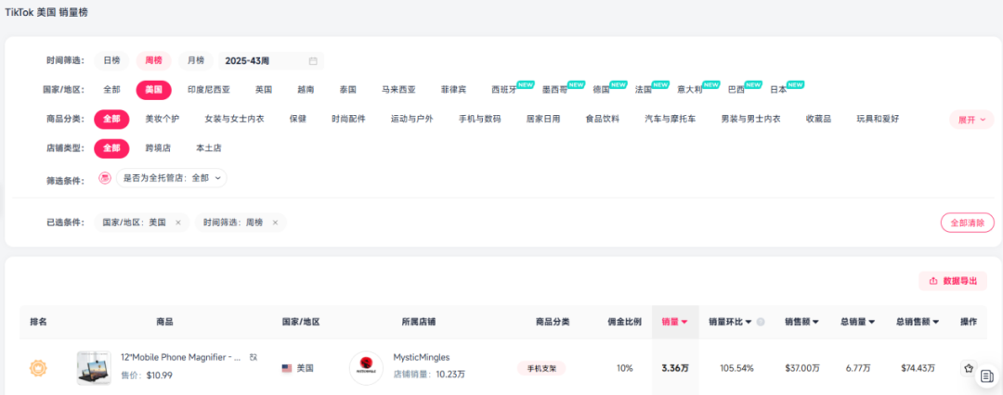Click the gold rank badge icon
The image size is (1003, 395).
pyautogui.click(x=38, y=368)
